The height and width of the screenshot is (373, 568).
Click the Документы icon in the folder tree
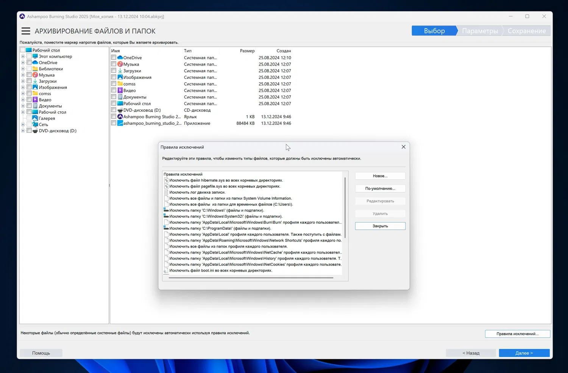click(35, 106)
